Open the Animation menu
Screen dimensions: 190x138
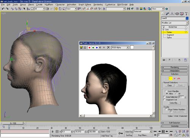(71, 5)
